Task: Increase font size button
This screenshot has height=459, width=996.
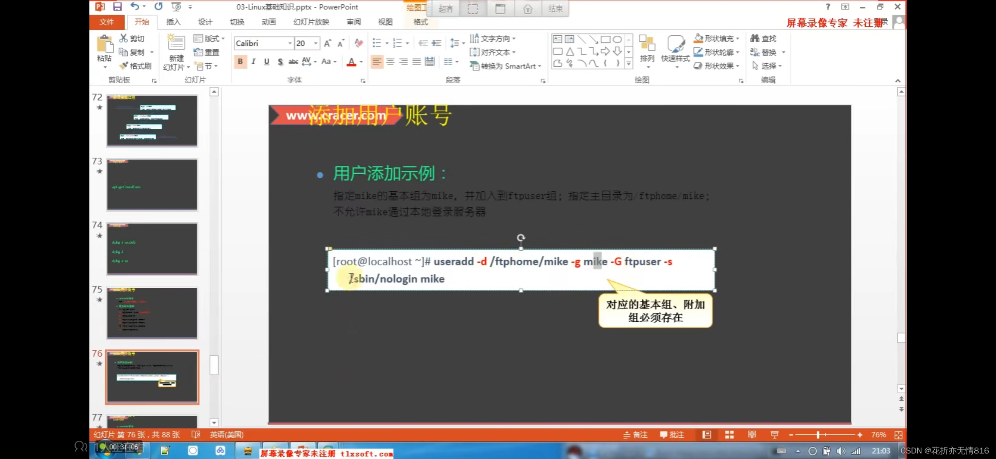Action: tap(327, 43)
